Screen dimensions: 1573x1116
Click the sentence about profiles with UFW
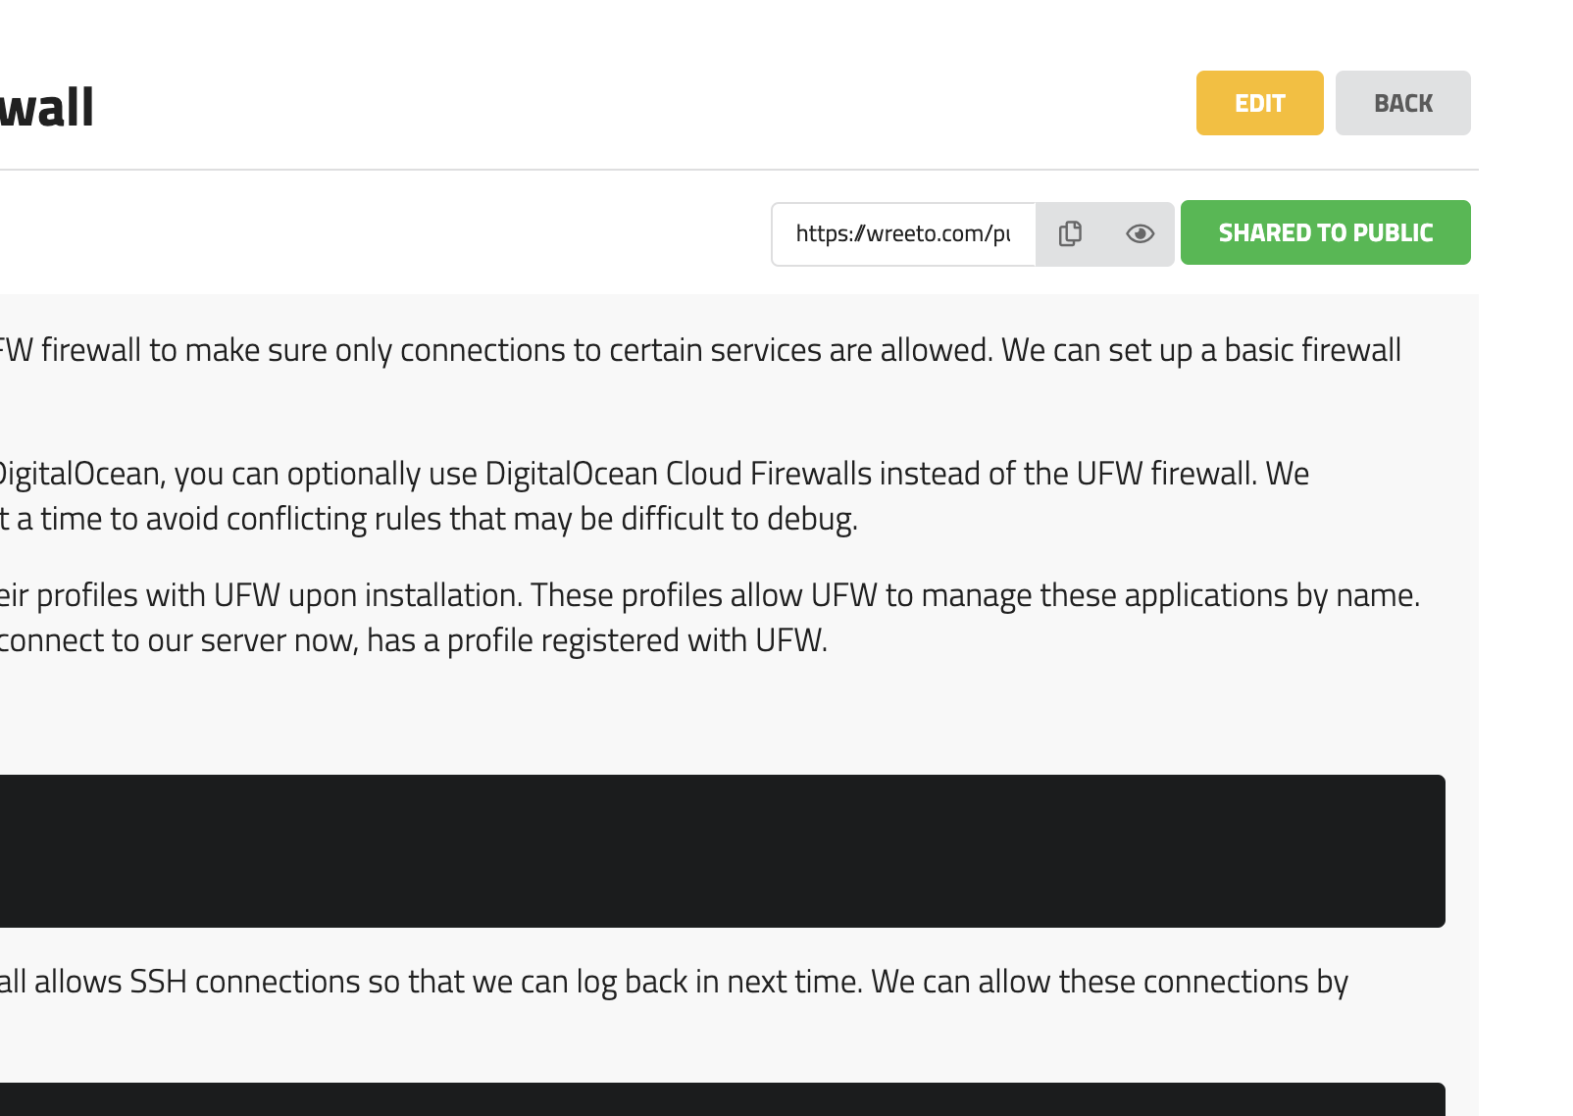[710, 595]
